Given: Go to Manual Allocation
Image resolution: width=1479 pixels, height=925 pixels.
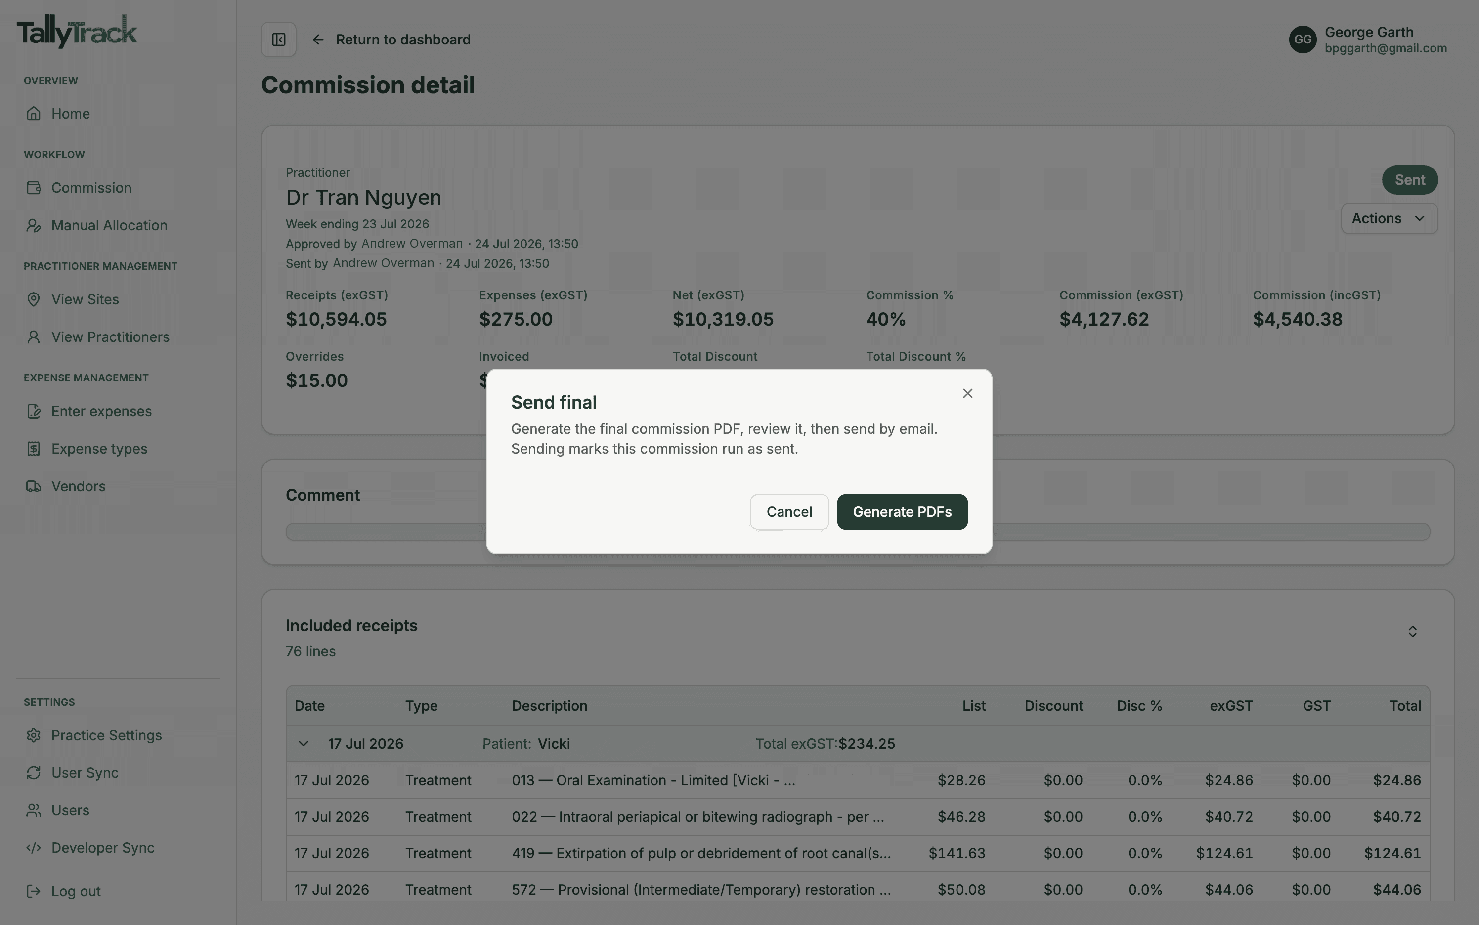Looking at the screenshot, I should pyautogui.click(x=109, y=225).
